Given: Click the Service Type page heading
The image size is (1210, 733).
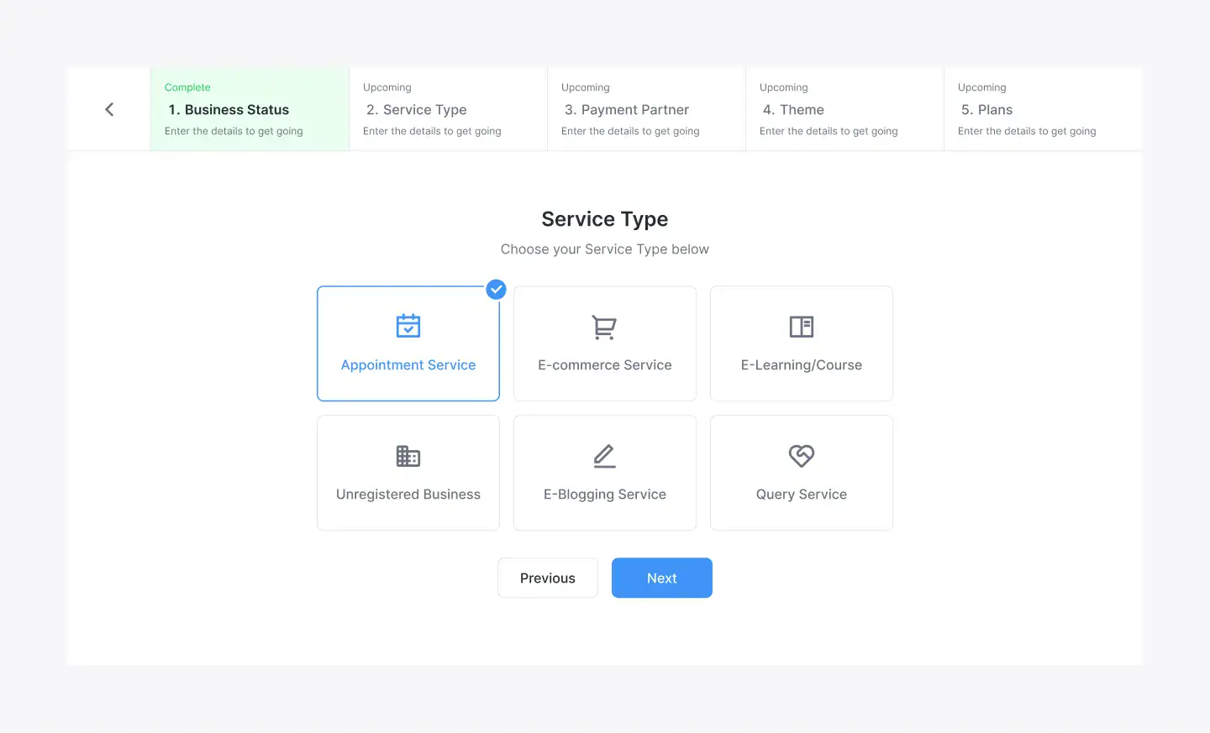Looking at the screenshot, I should click(605, 219).
